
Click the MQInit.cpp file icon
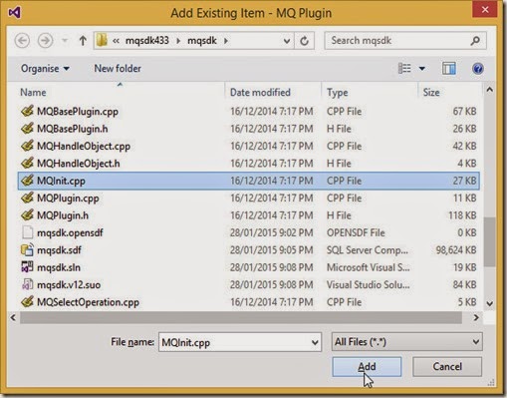click(x=27, y=181)
